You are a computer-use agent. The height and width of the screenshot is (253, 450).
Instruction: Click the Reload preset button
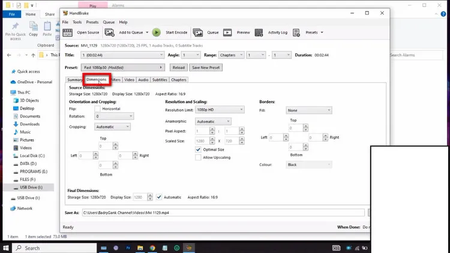pyautogui.click(x=179, y=67)
